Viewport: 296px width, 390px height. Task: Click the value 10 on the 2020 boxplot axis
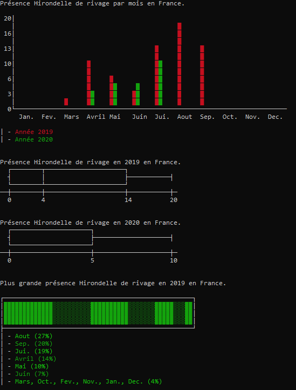pyautogui.click(x=174, y=260)
